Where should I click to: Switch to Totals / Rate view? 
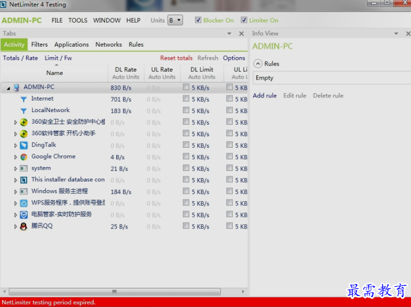20,58
